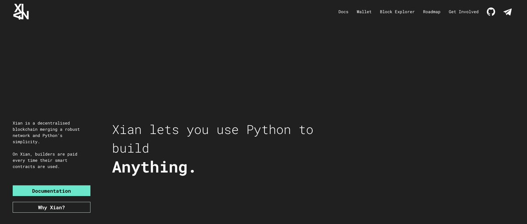The height and width of the screenshot is (224, 527).
Task: Open the GitHub icon link
Action: (491, 12)
